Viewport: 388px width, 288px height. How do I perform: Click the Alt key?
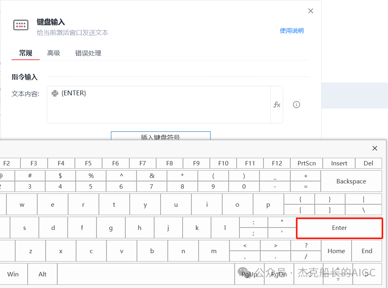click(x=42, y=274)
